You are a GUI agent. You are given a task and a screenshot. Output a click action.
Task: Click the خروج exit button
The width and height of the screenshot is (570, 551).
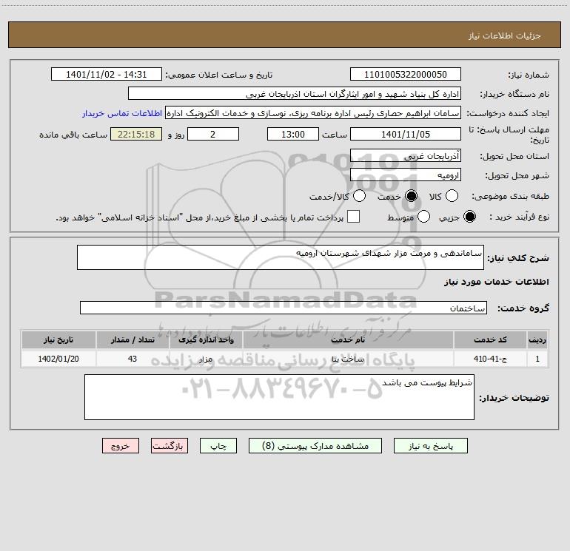[121, 446]
